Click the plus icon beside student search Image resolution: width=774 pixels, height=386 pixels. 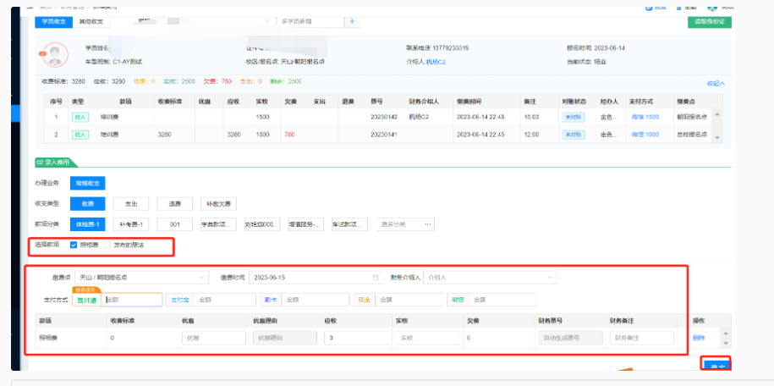click(352, 21)
